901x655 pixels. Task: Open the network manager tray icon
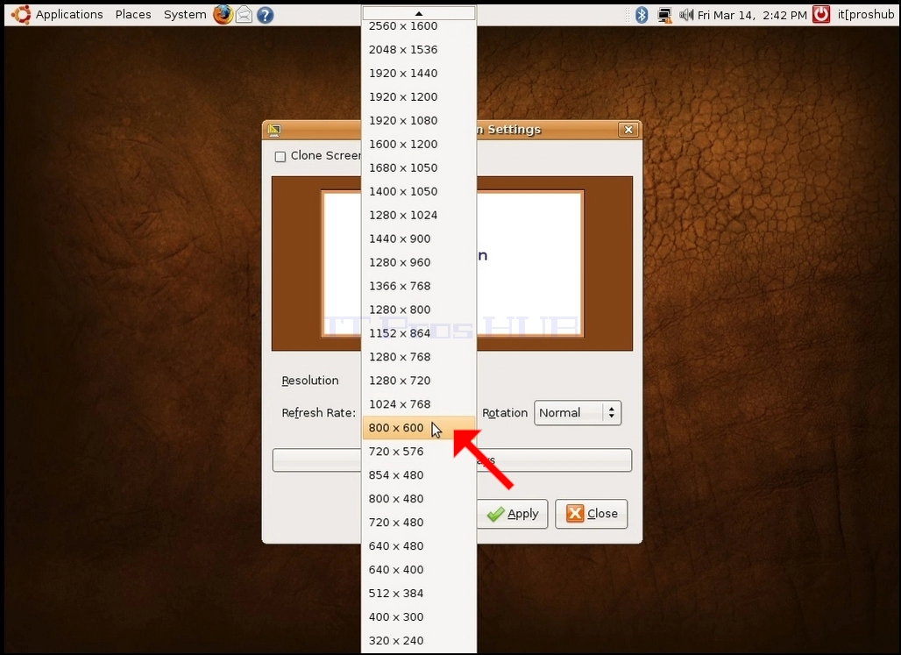665,15
